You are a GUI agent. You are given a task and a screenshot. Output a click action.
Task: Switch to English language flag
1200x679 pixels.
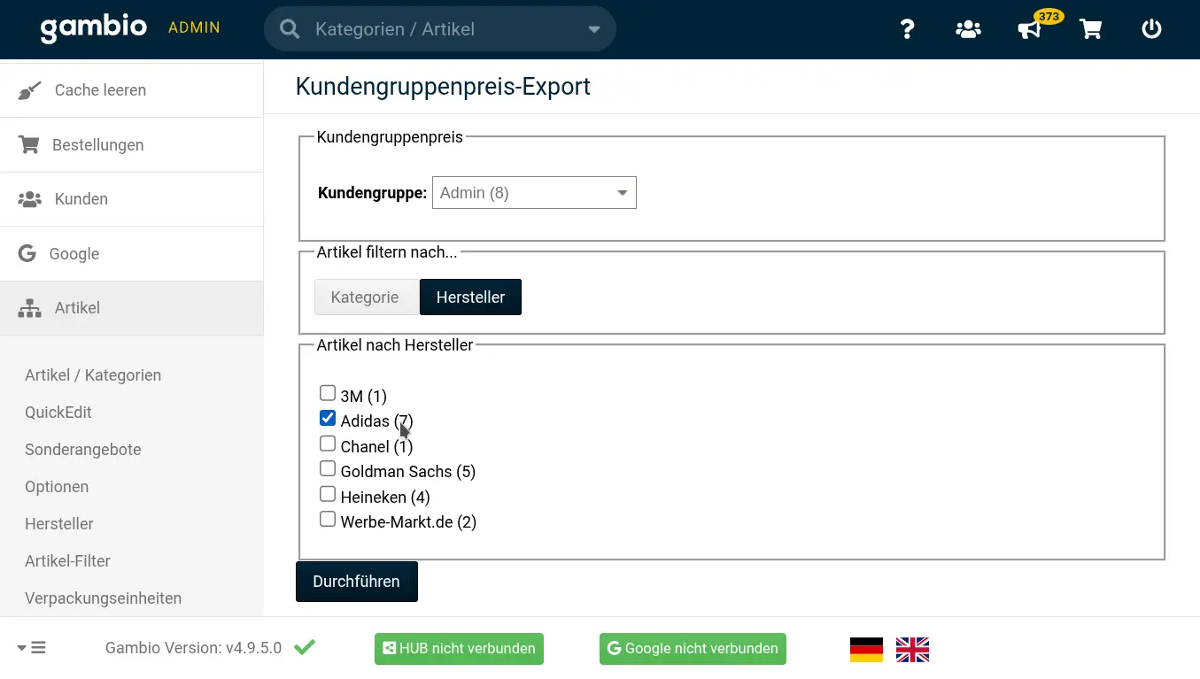tap(912, 649)
